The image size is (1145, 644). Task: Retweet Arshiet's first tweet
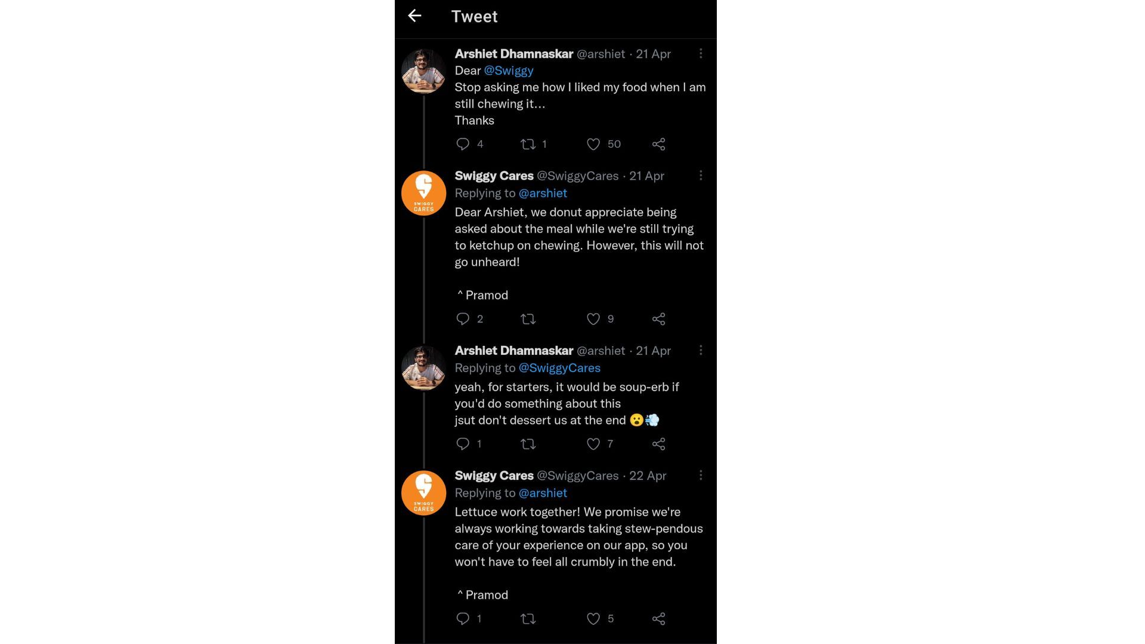pos(527,144)
